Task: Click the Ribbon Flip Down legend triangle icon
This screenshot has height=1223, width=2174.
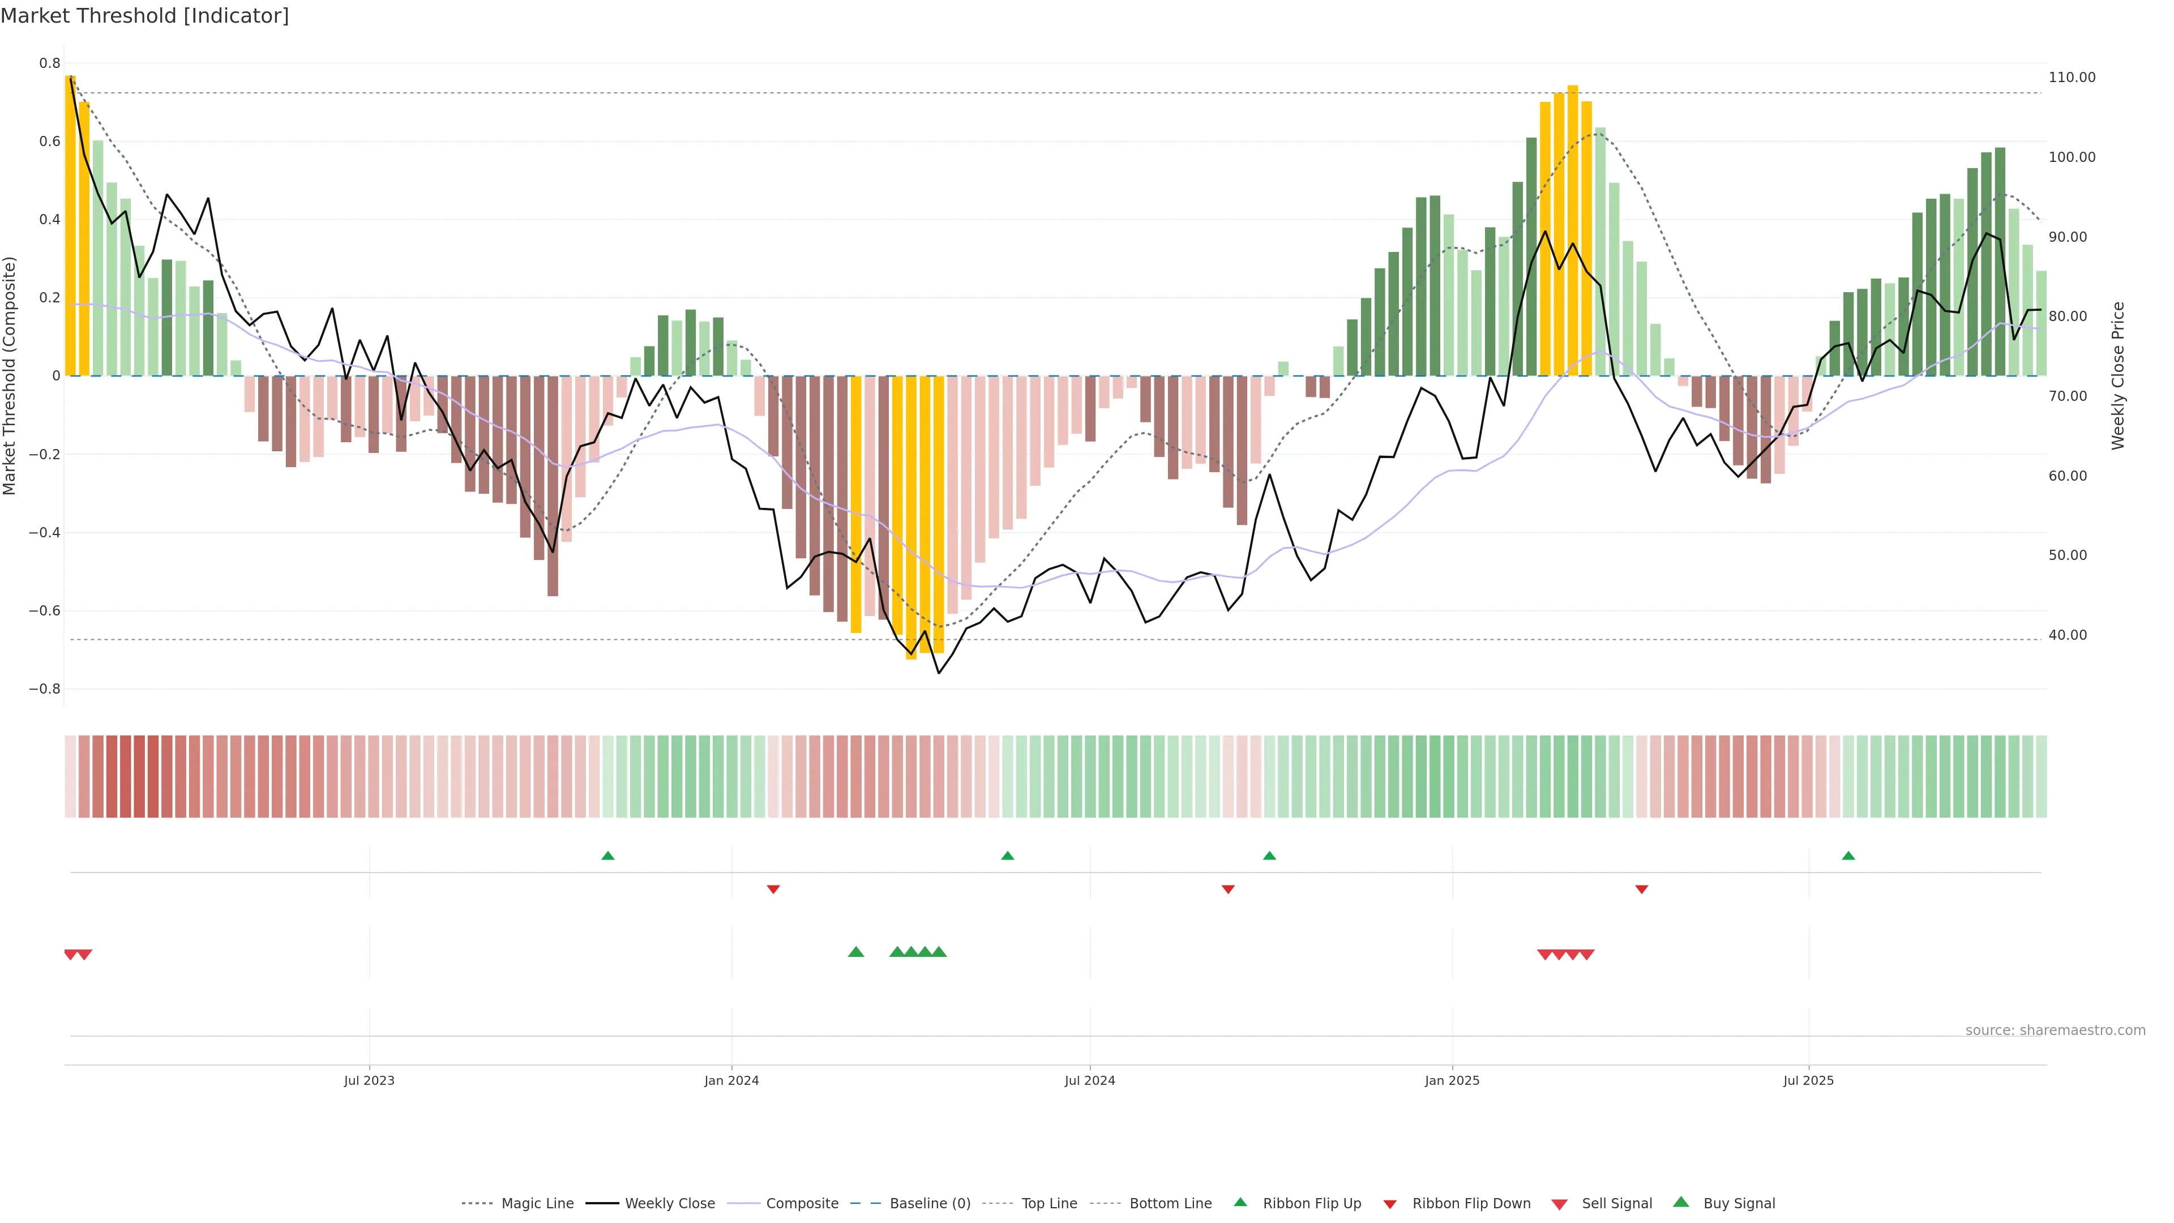Action: pos(1390,1204)
